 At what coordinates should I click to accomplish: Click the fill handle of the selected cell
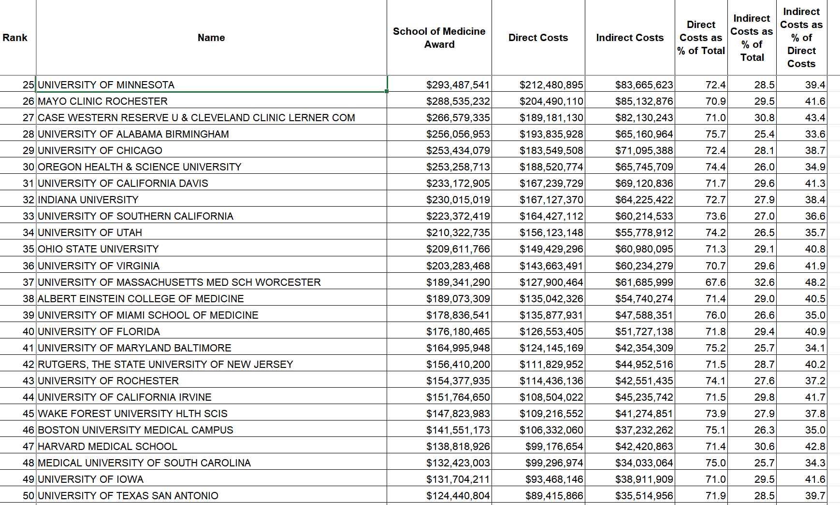coord(387,91)
